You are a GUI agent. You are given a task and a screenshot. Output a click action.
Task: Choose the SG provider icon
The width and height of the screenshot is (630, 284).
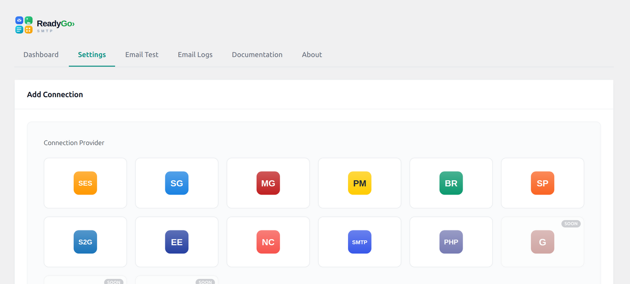point(177,183)
